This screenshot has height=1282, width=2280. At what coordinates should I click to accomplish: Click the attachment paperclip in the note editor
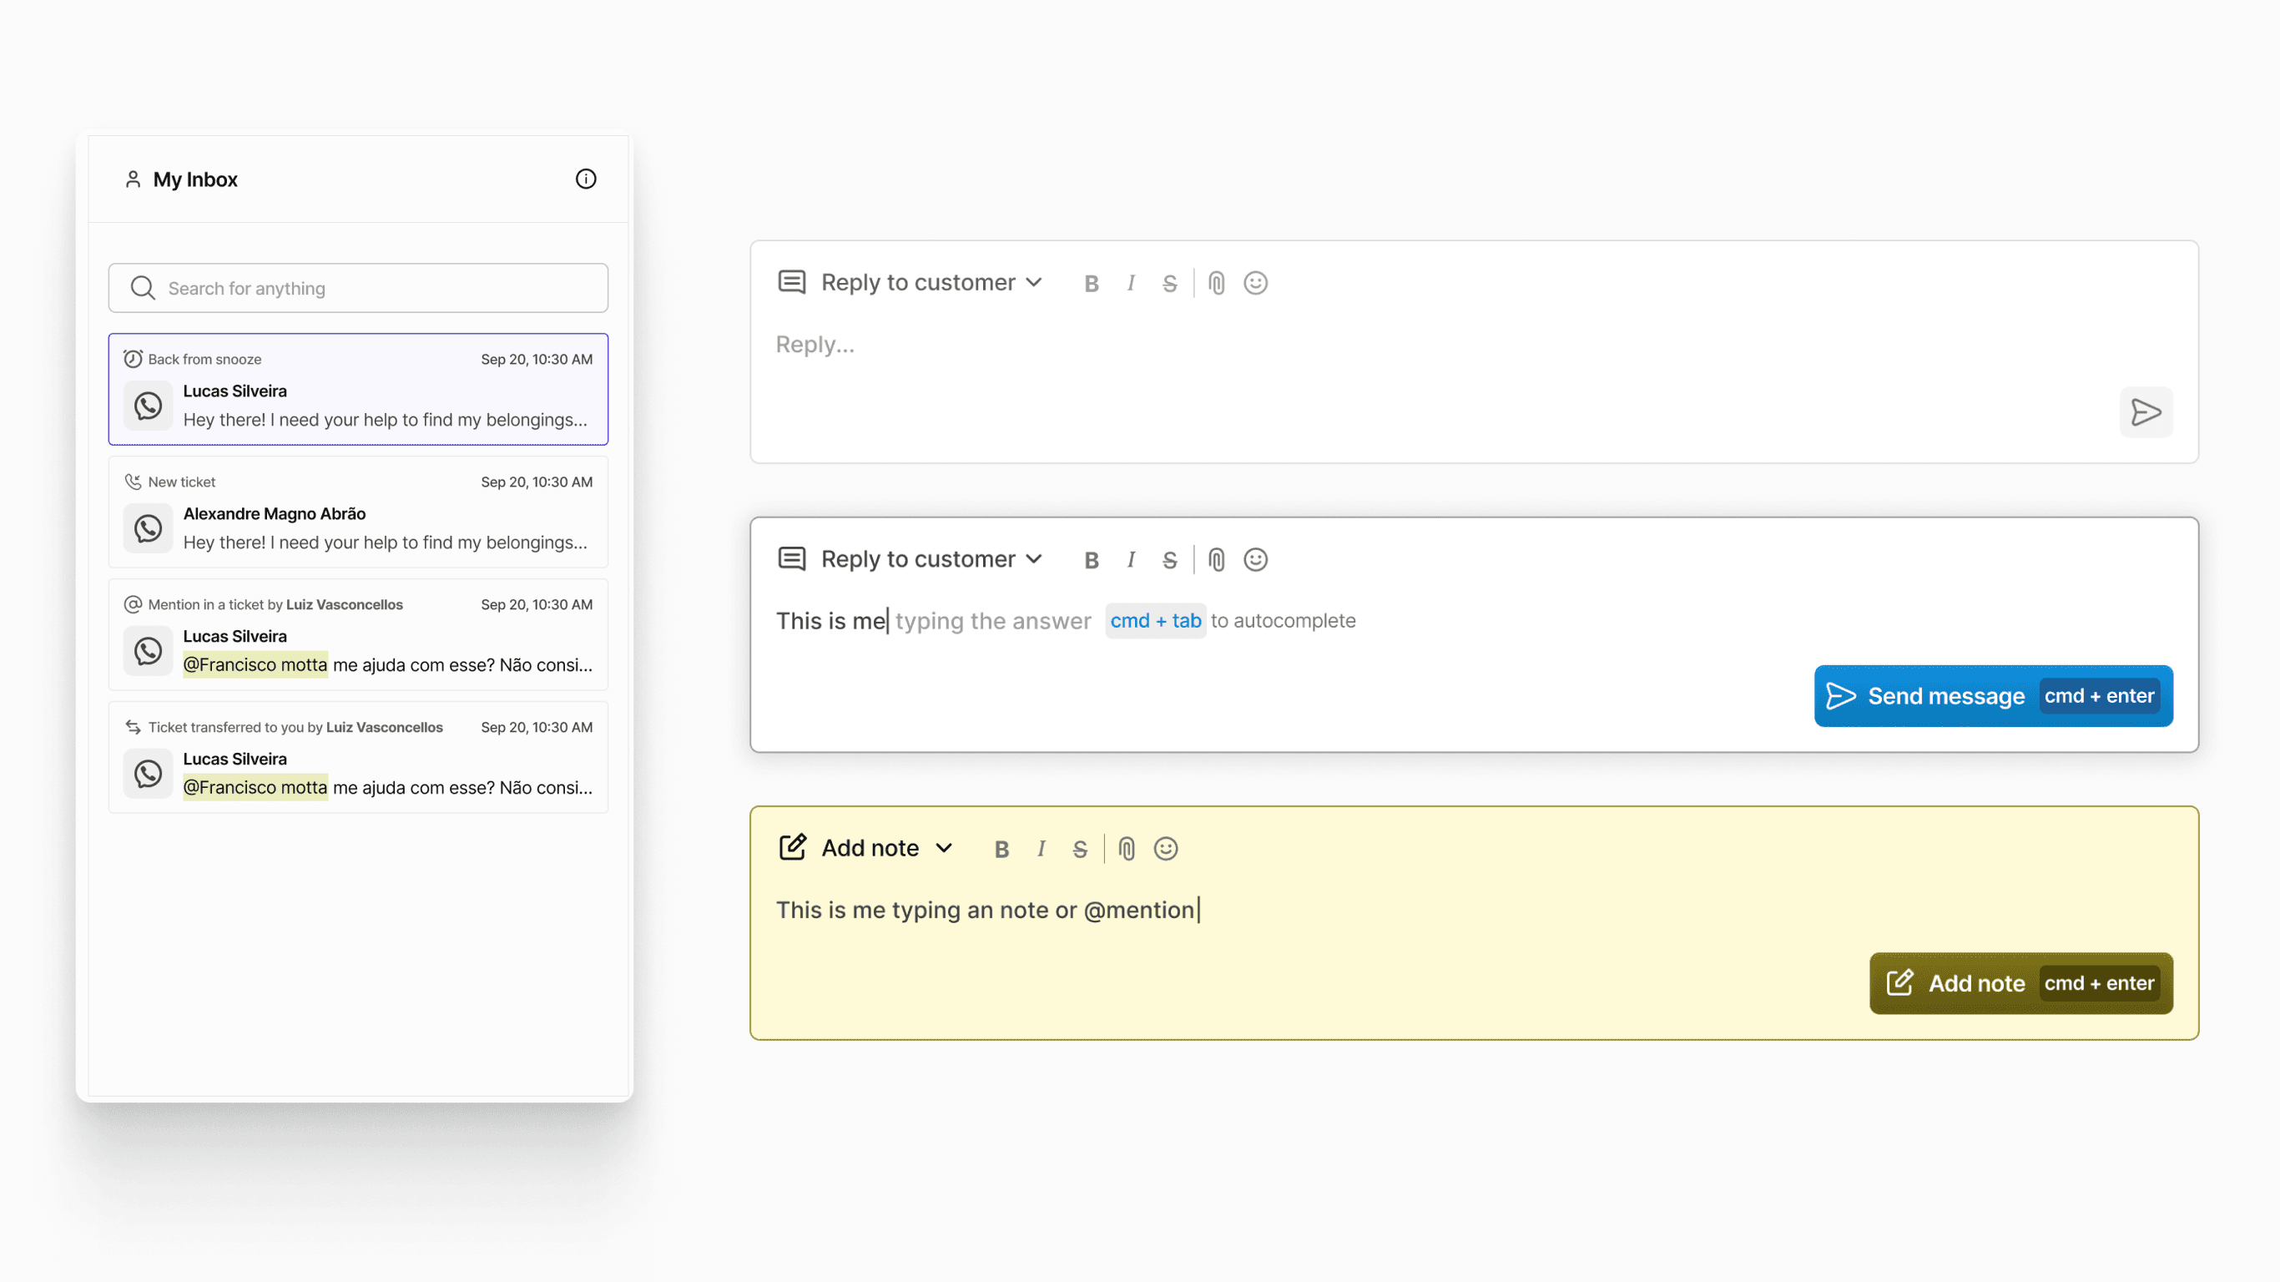1126,849
